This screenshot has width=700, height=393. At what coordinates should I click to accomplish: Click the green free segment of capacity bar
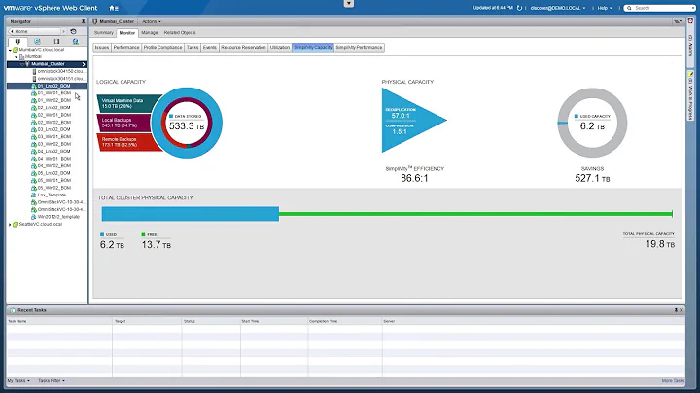tap(475, 214)
